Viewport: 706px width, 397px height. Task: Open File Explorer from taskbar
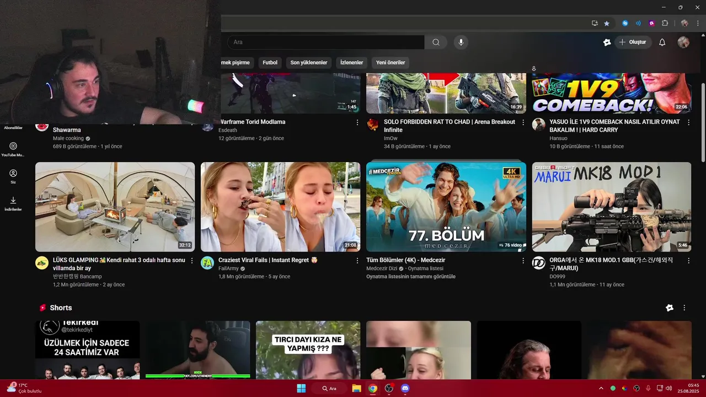coord(356,388)
